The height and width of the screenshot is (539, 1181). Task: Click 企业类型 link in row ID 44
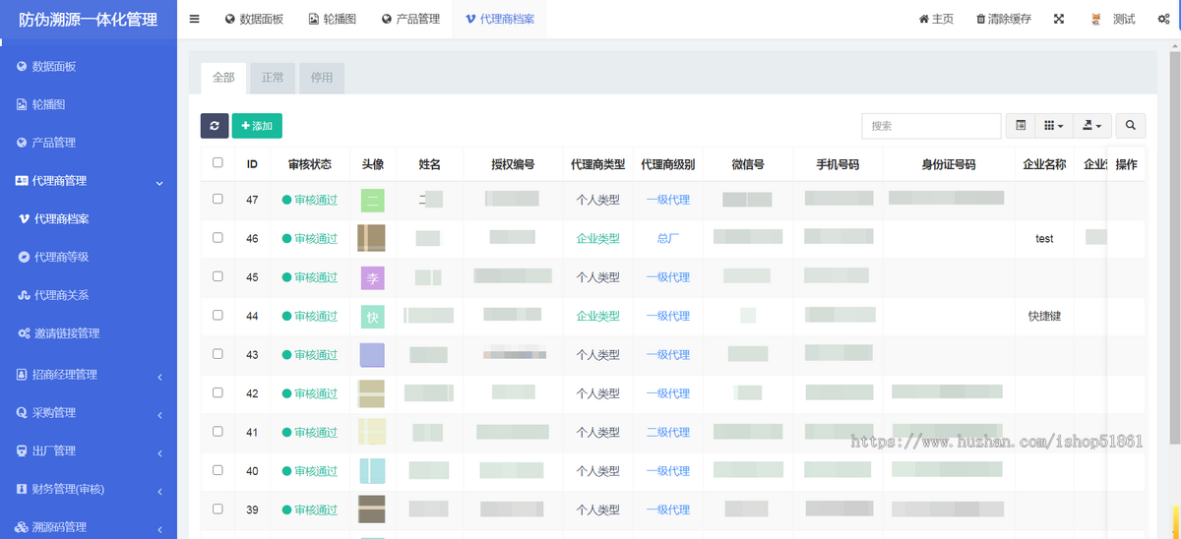pos(598,316)
